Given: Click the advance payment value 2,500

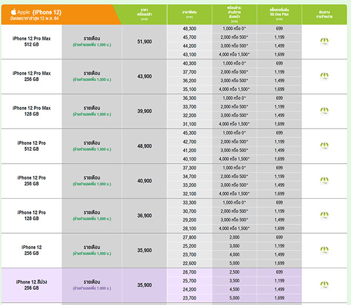Looking at the screenshot, I should click(235, 272).
